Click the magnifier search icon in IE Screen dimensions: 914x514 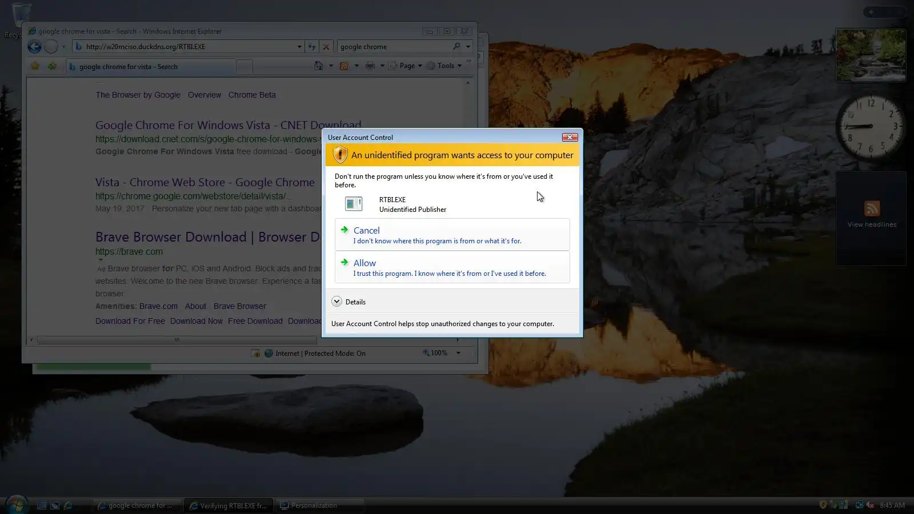456,46
